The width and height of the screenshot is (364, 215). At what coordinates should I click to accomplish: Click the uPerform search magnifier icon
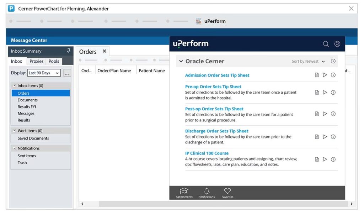coord(326,44)
